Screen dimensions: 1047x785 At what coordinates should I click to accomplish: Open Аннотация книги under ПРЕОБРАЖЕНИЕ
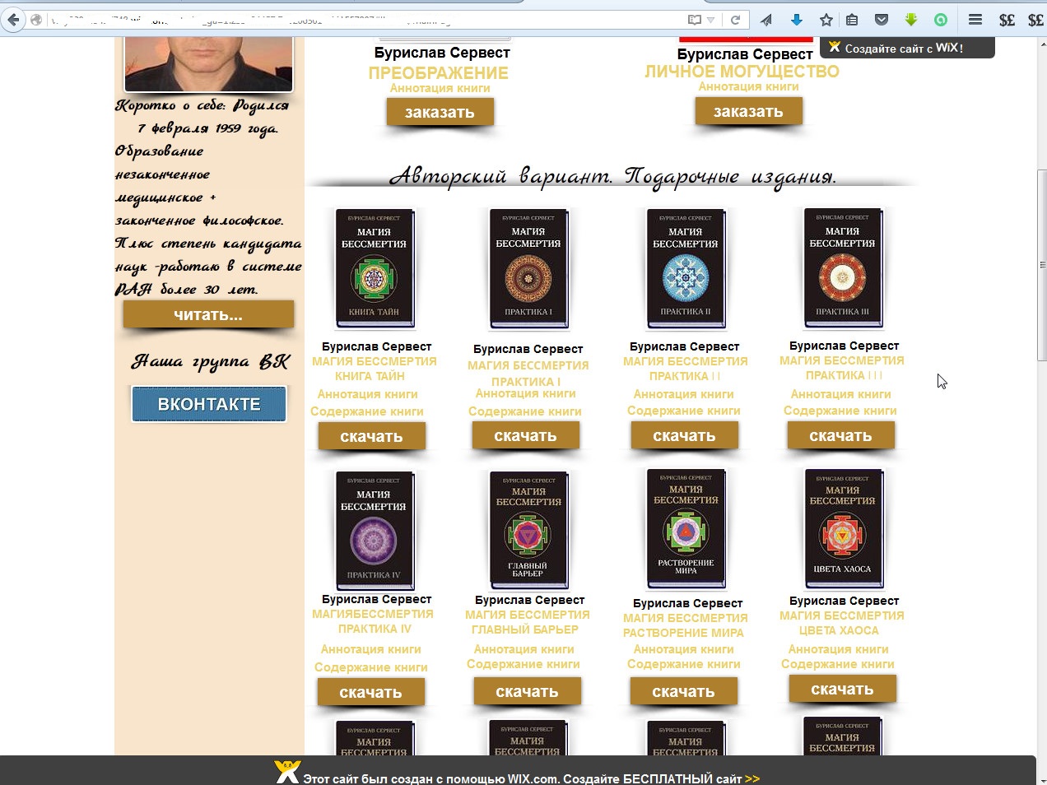pyautogui.click(x=440, y=88)
